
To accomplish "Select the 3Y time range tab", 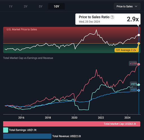I will pyautogui.click(x=26, y=6).
